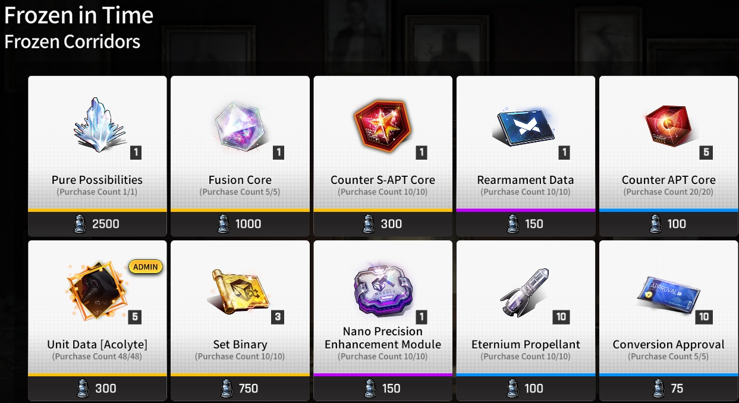Select the Pure Possibilities crystal icon
The width and height of the screenshot is (739, 403).
click(x=100, y=125)
